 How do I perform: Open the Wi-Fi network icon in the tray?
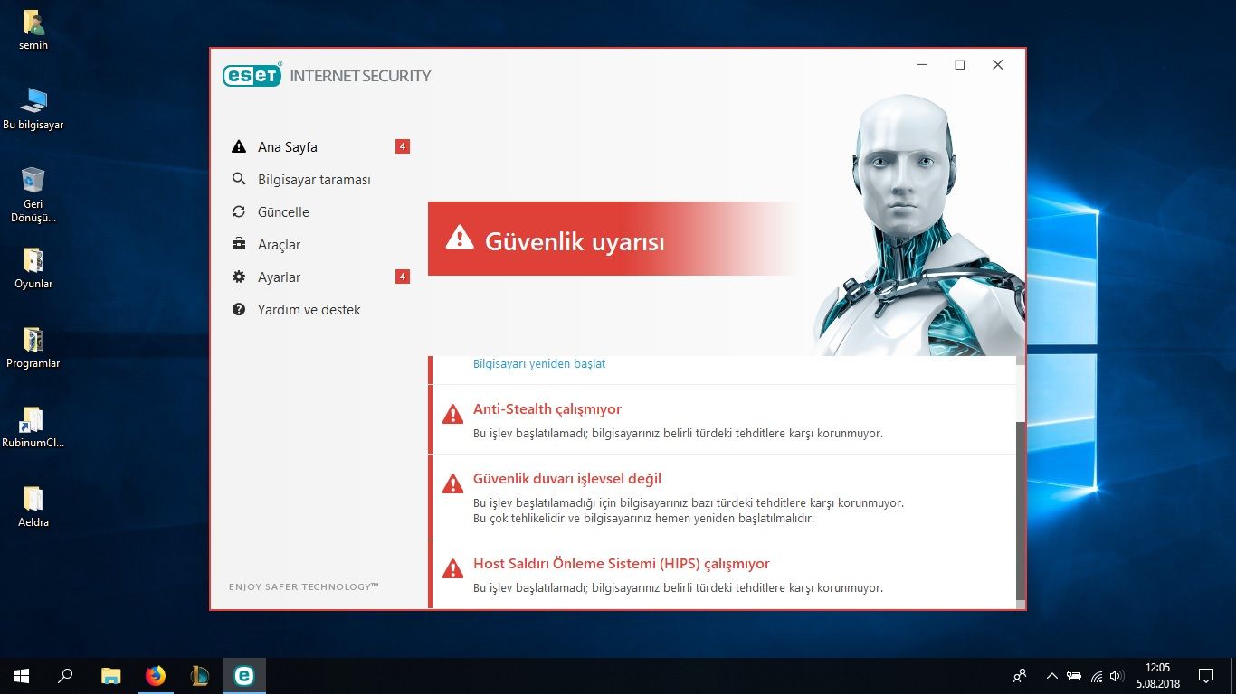(1097, 676)
